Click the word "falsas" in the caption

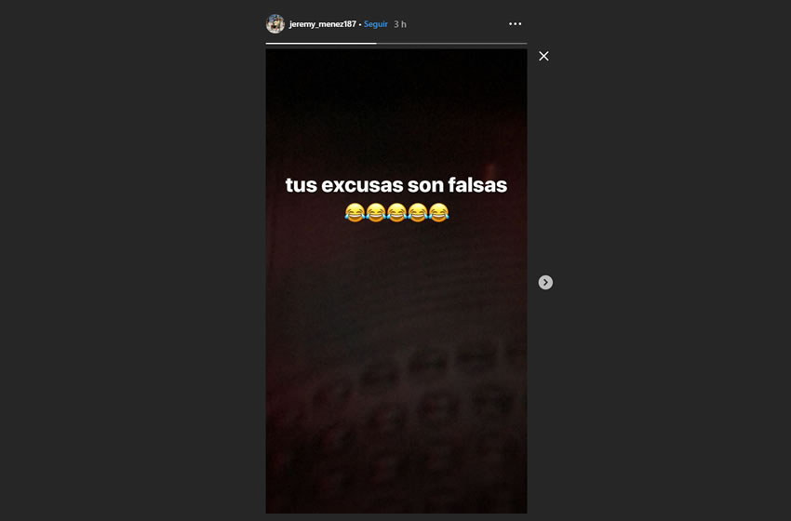tap(477, 185)
